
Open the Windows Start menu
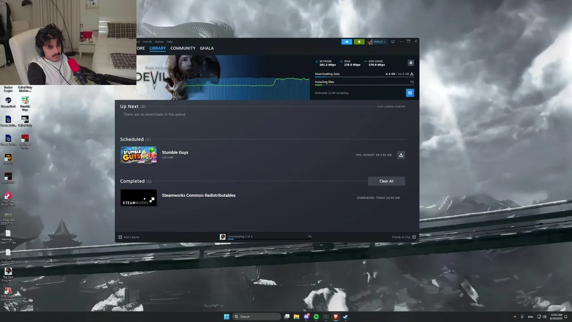click(x=227, y=317)
